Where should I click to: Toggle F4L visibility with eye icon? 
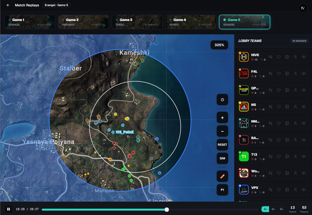coord(304,74)
